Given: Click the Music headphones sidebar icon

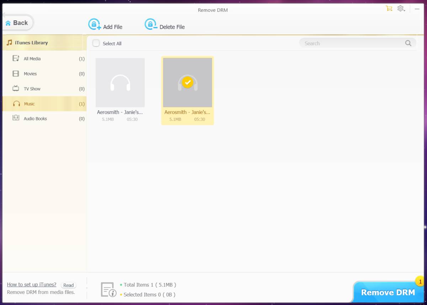Looking at the screenshot, I should [x=16, y=104].
